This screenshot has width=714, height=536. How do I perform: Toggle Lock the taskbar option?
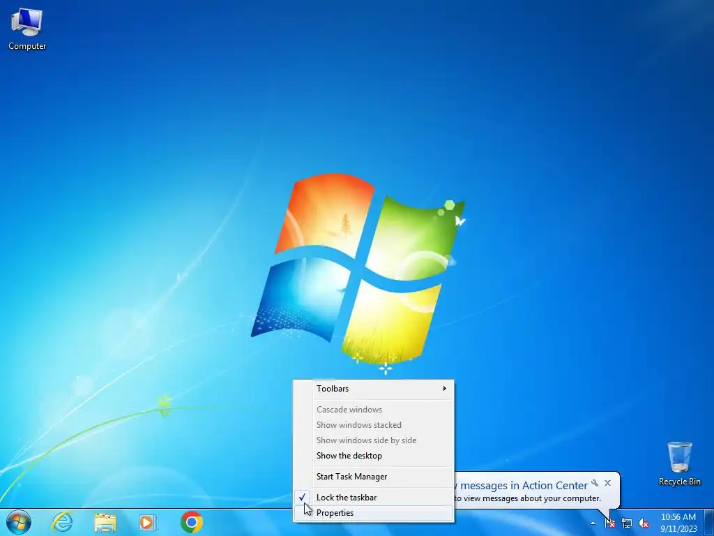[x=374, y=498]
